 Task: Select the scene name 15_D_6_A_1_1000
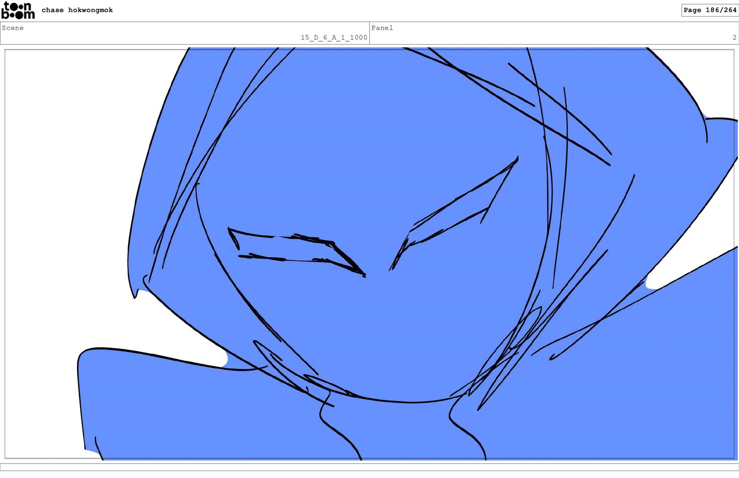(334, 37)
